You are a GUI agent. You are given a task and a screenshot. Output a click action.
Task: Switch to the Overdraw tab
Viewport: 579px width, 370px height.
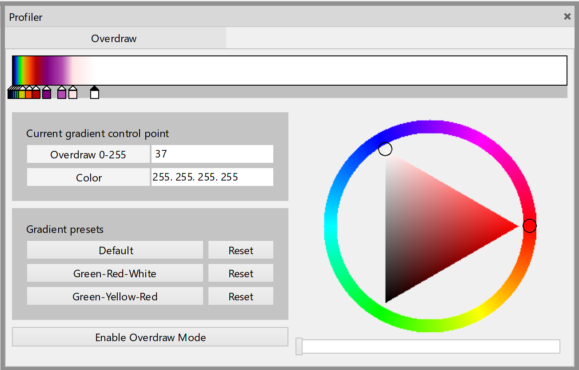tap(114, 39)
